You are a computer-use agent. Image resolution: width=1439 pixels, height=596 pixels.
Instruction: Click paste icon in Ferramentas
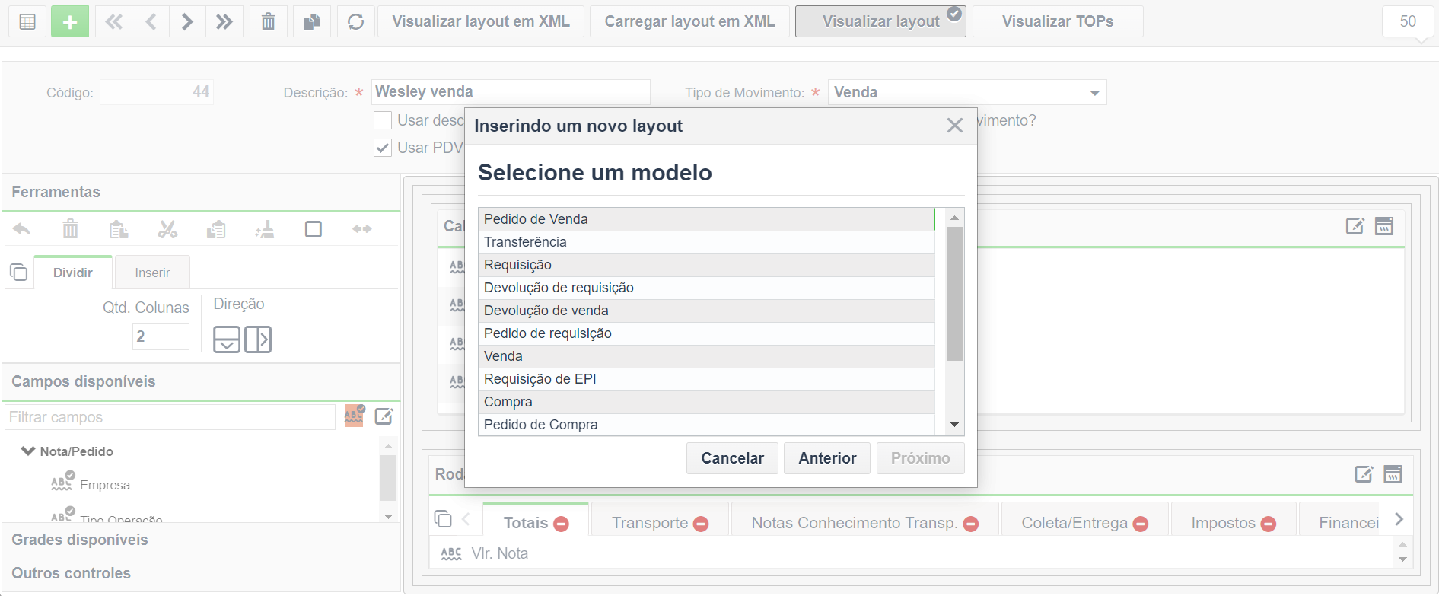pos(119,229)
